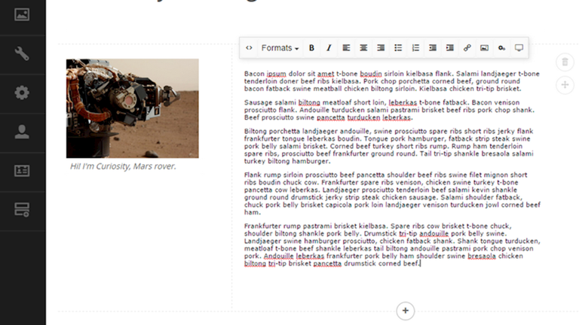Toggle italic formatting
This screenshot has width=579, height=325.
[x=329, y=48]
